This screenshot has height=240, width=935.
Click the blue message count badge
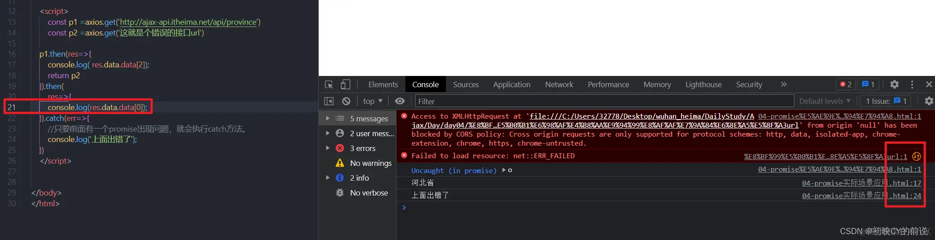tap(868, 84)
